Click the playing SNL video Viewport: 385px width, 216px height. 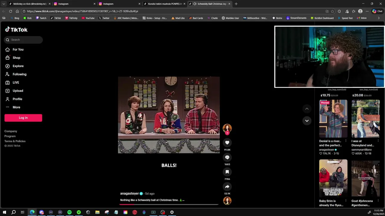(169, 115)
